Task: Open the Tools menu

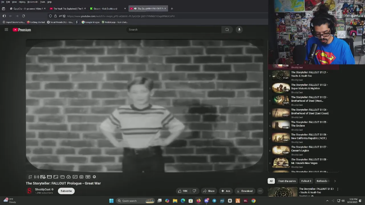Action: point(42,2)
